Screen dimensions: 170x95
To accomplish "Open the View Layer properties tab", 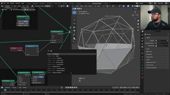I will pos(142,44).
